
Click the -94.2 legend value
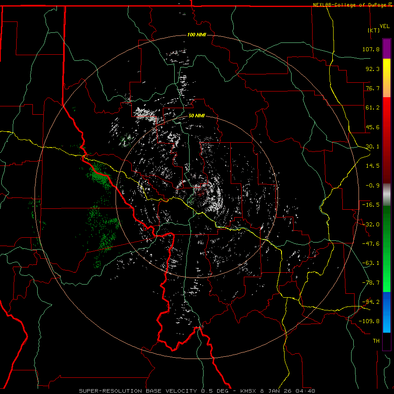371,302
